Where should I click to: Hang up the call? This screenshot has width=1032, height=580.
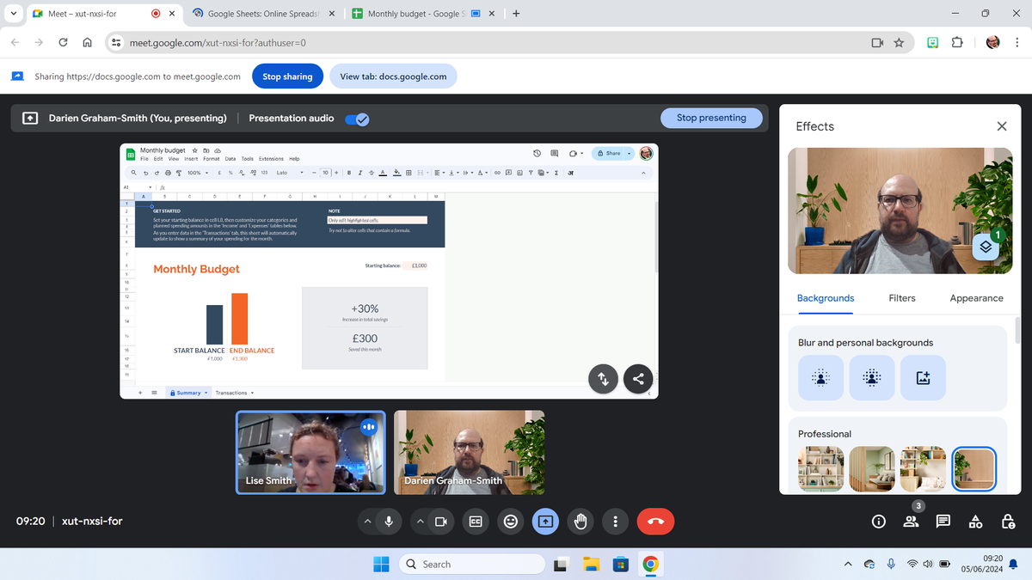655,521
